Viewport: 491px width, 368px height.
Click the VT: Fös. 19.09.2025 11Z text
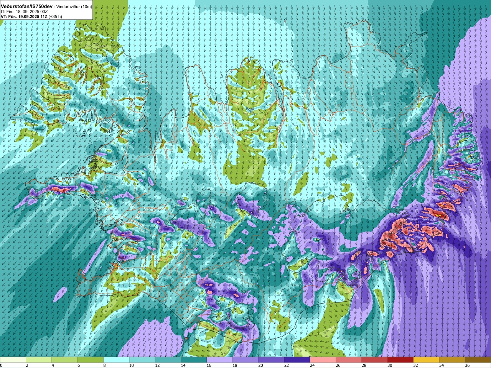pyautogui.click(x=24, y=16)
